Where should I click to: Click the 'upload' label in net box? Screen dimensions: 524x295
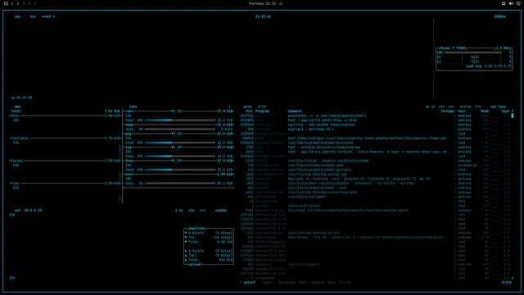pos(194,264)
